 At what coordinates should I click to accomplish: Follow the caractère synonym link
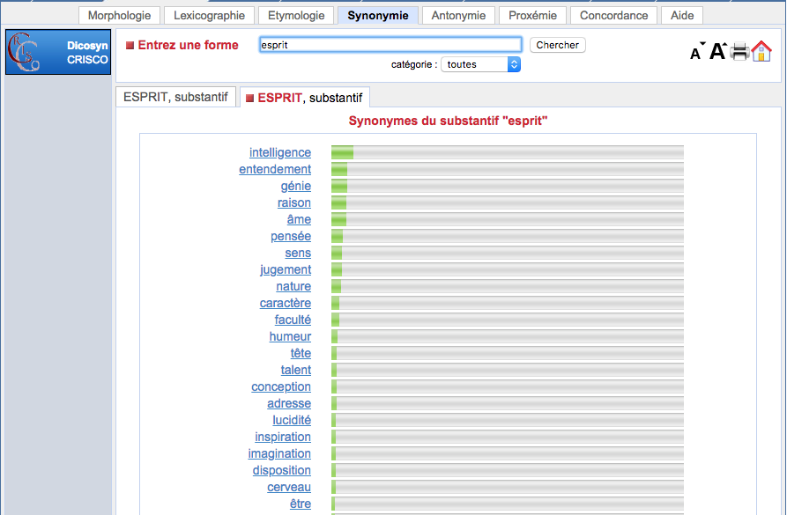click(286, 303)
